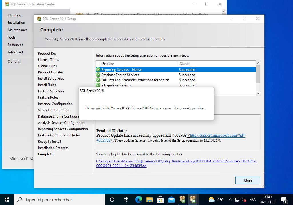Select the Planning category
This screenshot has width=293, height=205.
[x=14, y=15]
